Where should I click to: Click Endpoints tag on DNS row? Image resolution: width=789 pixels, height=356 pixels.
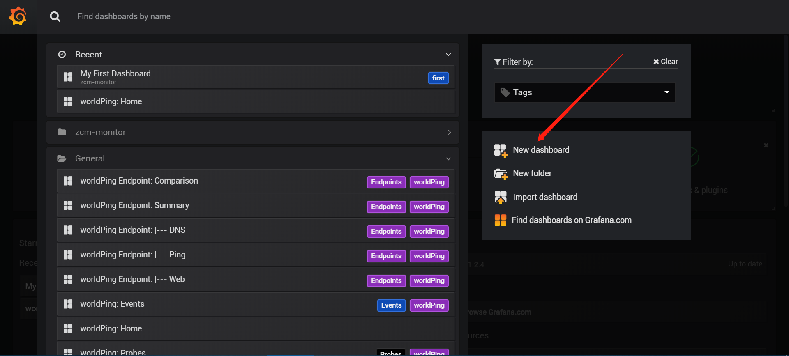(x=386, y=231)
